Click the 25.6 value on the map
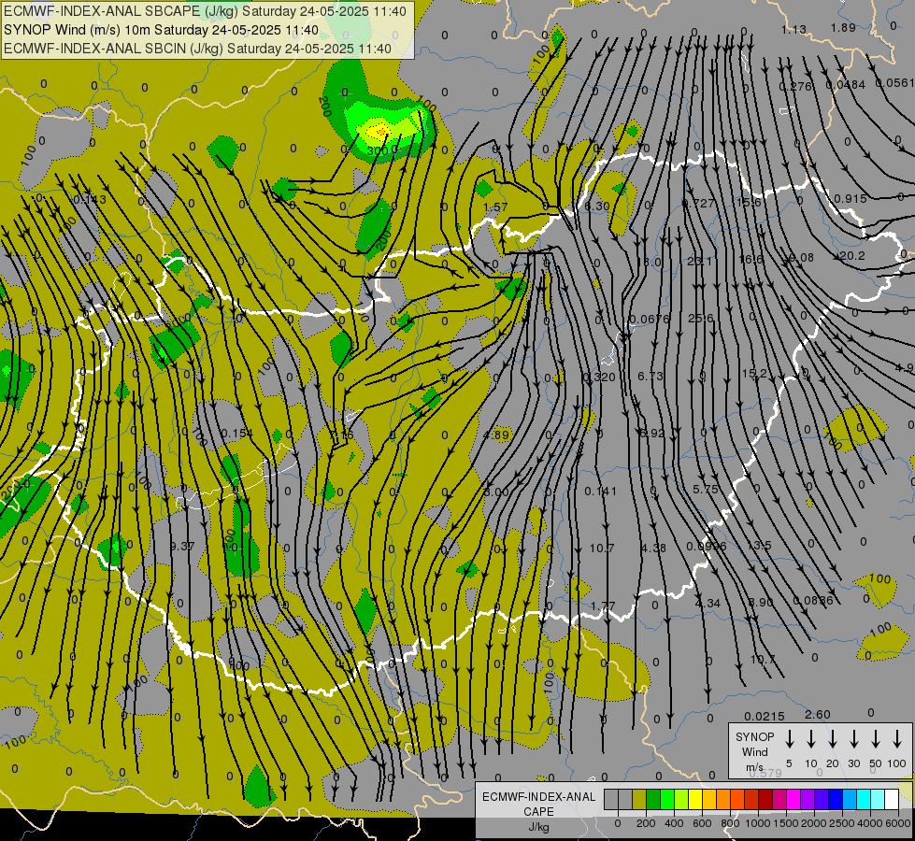 tap(701, 318)
